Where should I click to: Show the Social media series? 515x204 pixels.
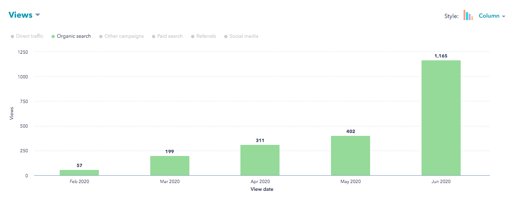[x=244, y=36]
